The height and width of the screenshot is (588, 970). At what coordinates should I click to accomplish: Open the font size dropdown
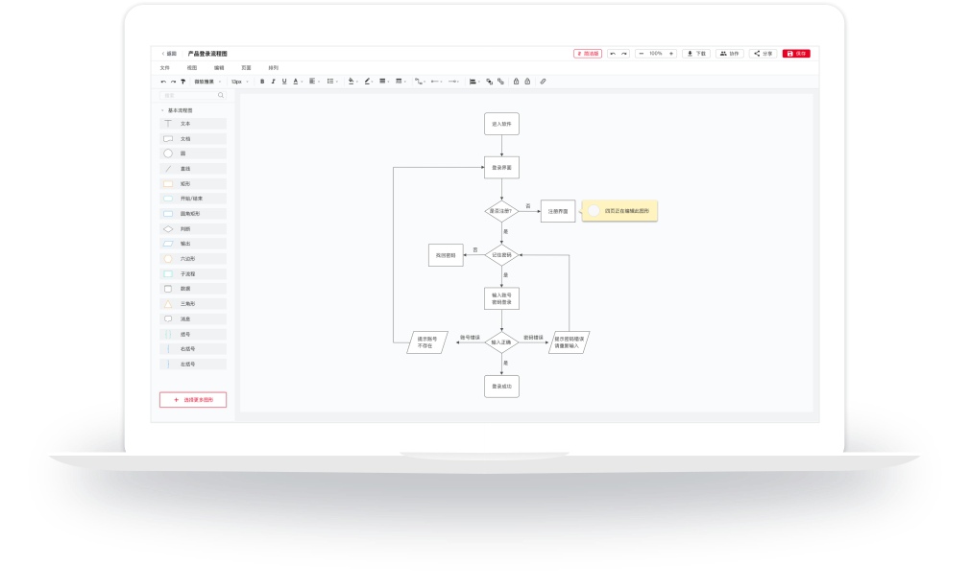[x=240, y=82]
